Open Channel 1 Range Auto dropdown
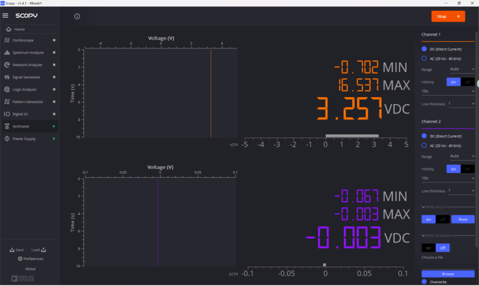479x286 pixels. pyautogui.click(x=462, y=70)
